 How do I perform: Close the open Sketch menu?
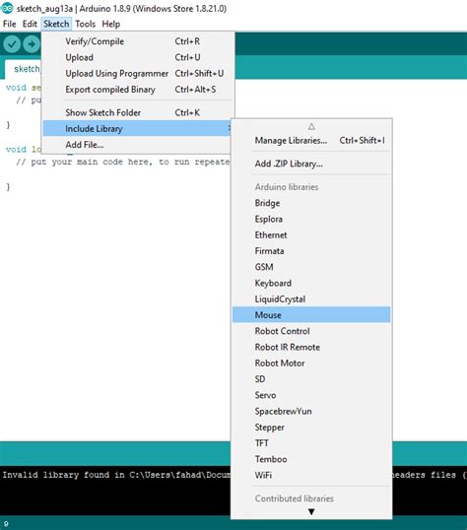[56, 24]
